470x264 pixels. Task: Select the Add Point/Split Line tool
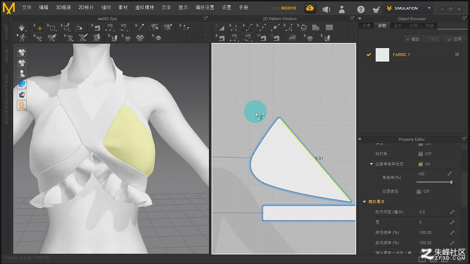(x=275, y=27)
